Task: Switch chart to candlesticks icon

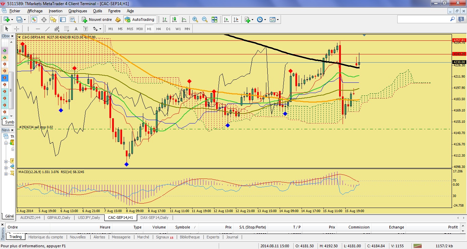Action: point(174,19)
